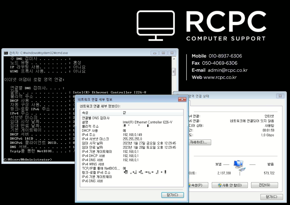
Task: Select the DHCP 사용 row in details
Action: (x=132, y=130)
